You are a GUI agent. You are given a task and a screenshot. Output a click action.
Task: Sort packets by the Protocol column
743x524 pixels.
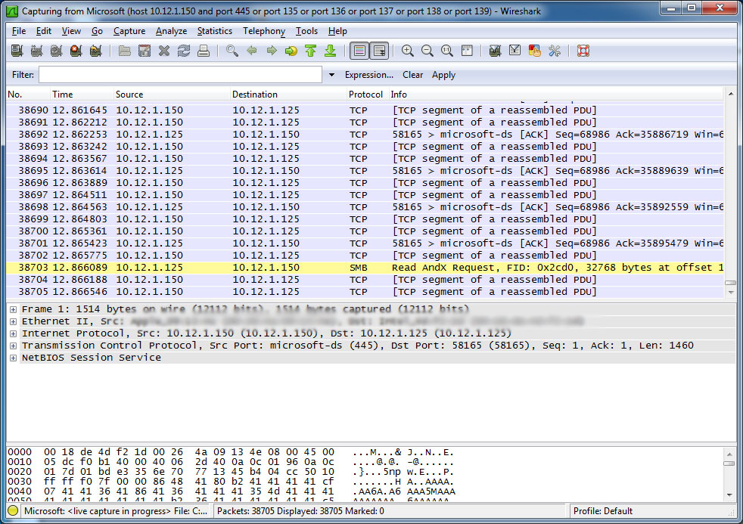367,95
